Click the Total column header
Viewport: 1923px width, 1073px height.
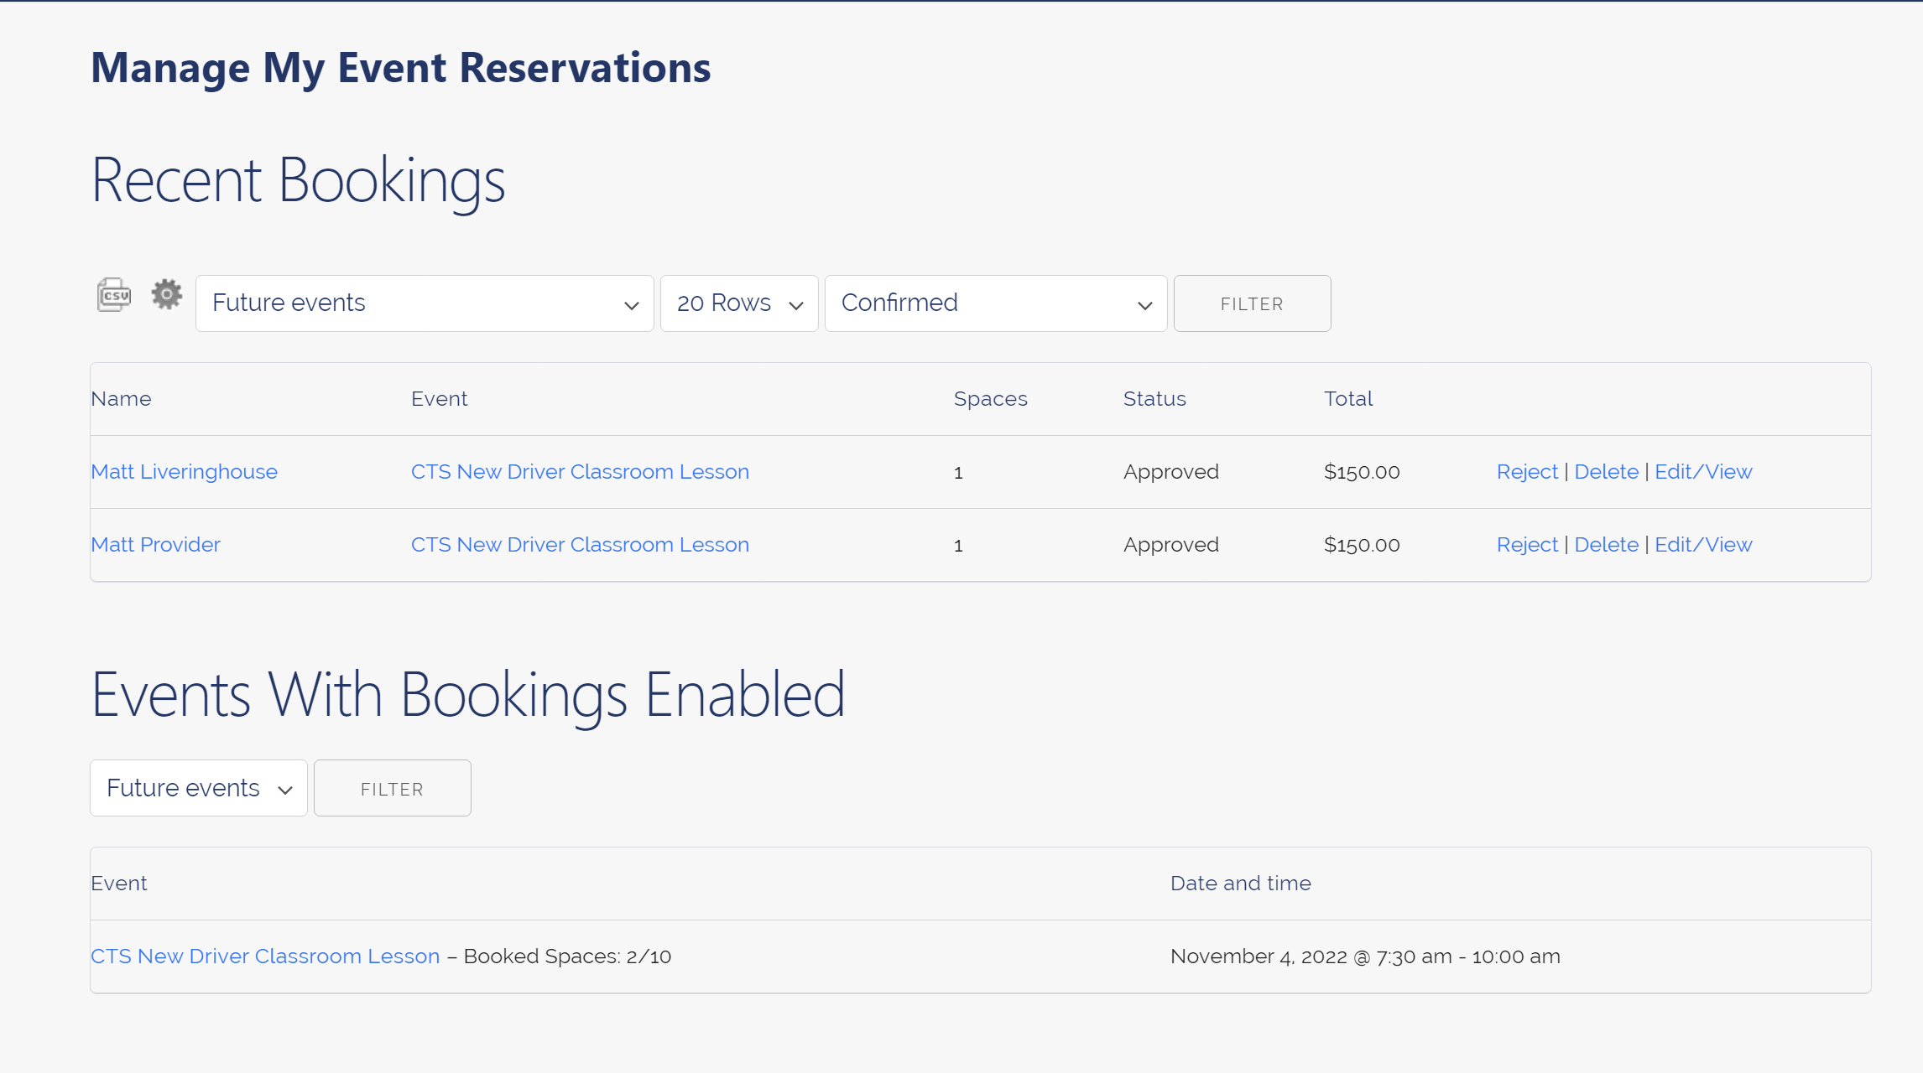point(1348,399)
